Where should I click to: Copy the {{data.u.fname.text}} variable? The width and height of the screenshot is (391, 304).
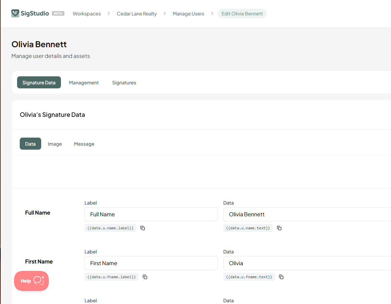coord(281,277)
